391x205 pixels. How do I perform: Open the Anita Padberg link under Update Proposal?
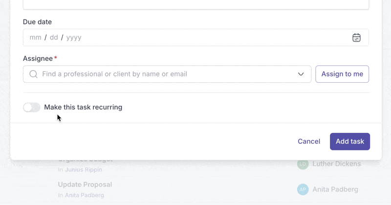pos(84,195)
